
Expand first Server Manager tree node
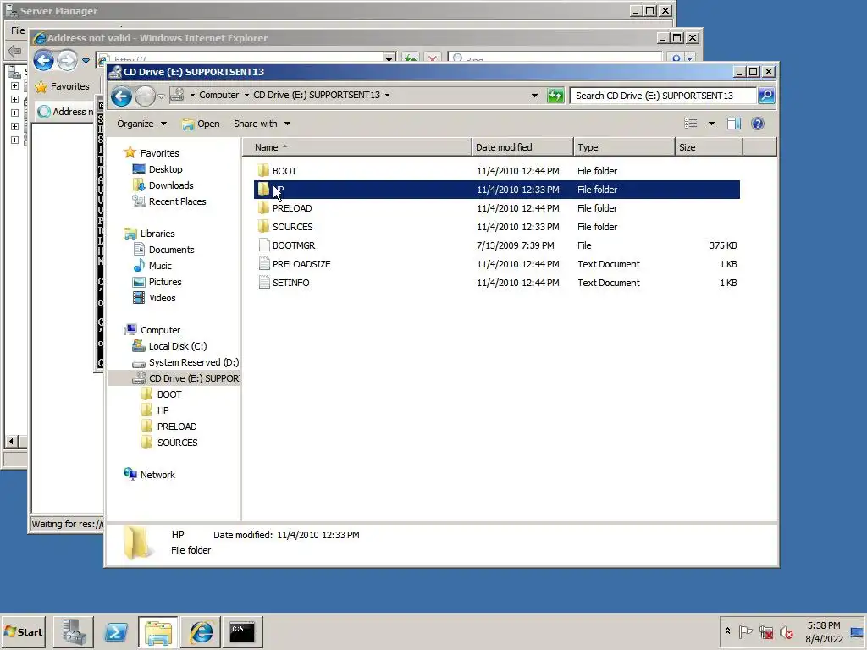15,85
